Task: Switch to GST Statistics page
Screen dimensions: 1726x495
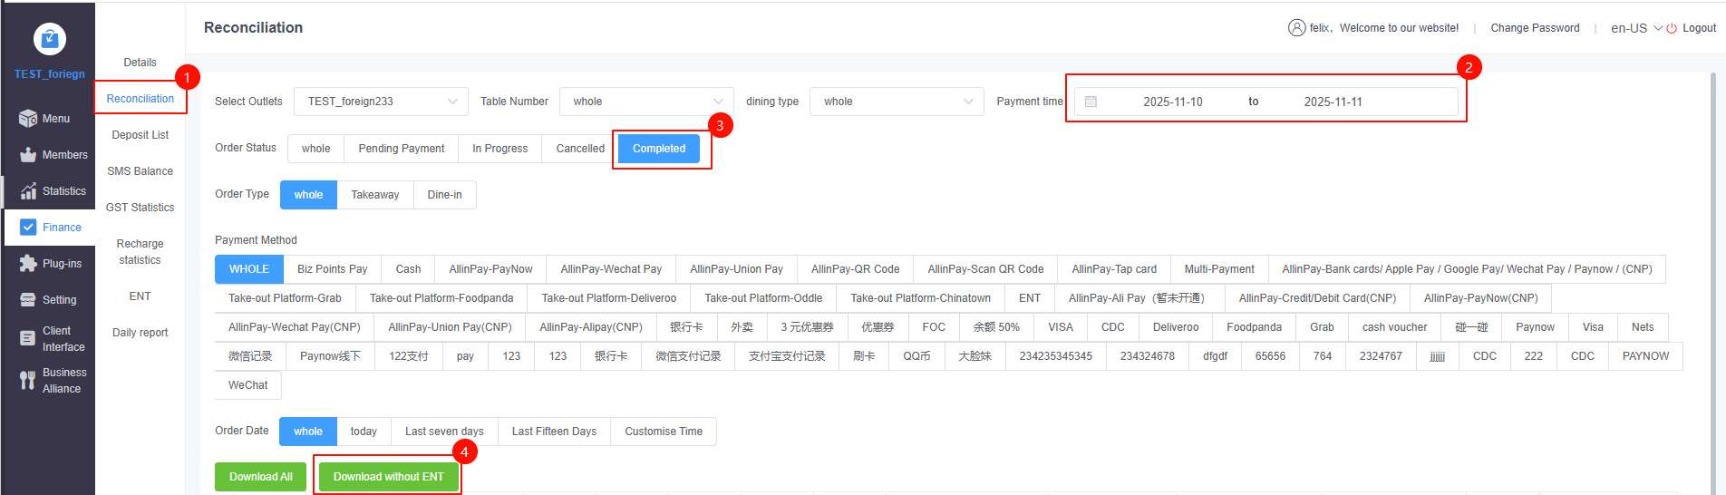Action: pyautogui.click(x=141, y=208)
